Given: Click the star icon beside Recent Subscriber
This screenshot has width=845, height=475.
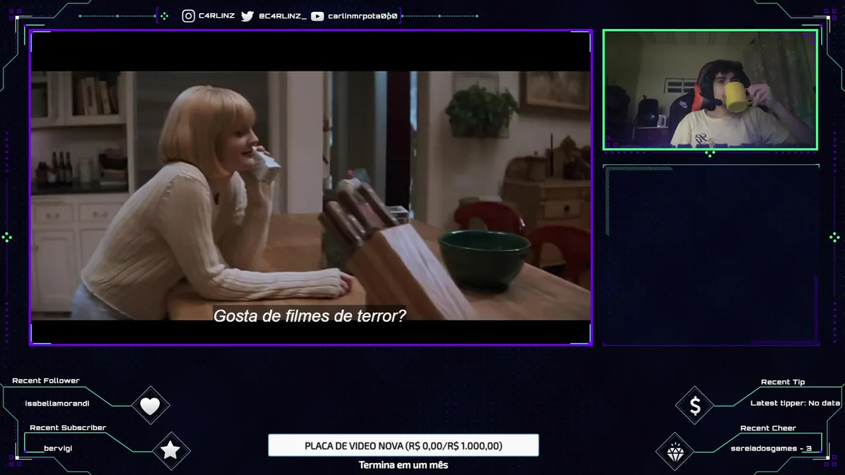Looking at the screenshot, I should click(170, 450).
